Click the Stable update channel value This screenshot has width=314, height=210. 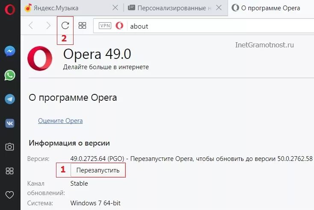tap(79, 184)
